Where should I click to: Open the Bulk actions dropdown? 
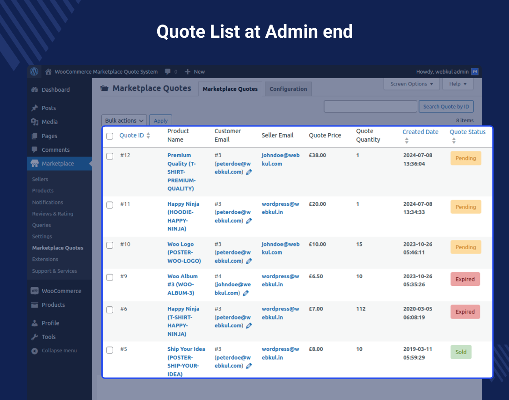click(x=124, y=120)
